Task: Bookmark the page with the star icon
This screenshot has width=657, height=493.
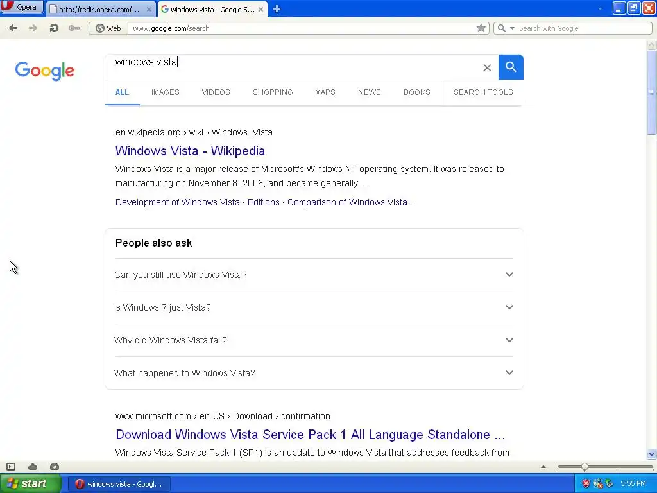Action: (x=481, y=28)
